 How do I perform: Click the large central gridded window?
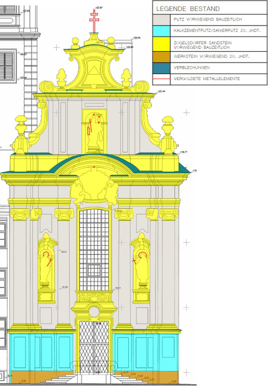coord(94,250)
